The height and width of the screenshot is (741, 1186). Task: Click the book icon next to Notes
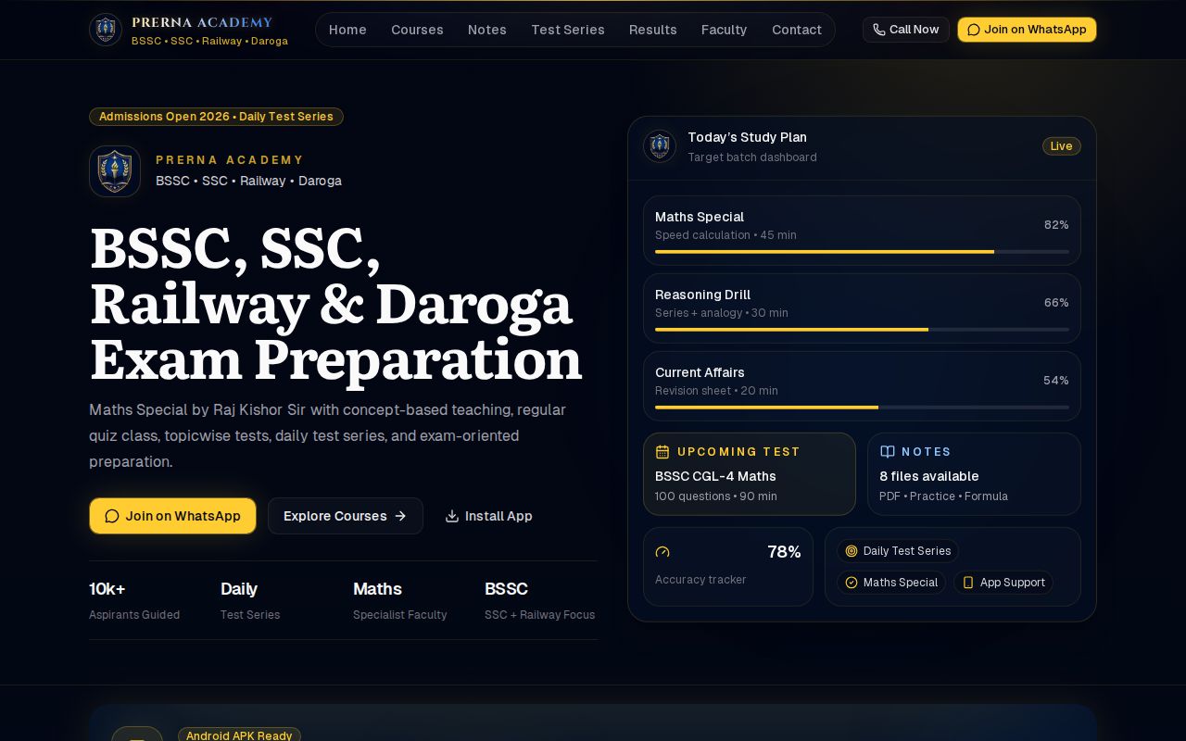coord(887,452)
